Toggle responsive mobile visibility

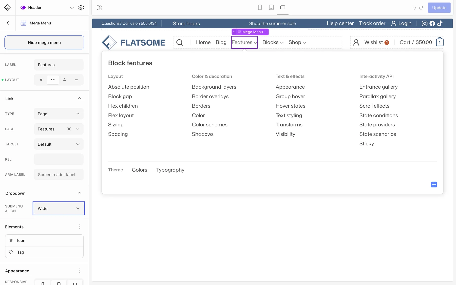(x=43, y=283)
